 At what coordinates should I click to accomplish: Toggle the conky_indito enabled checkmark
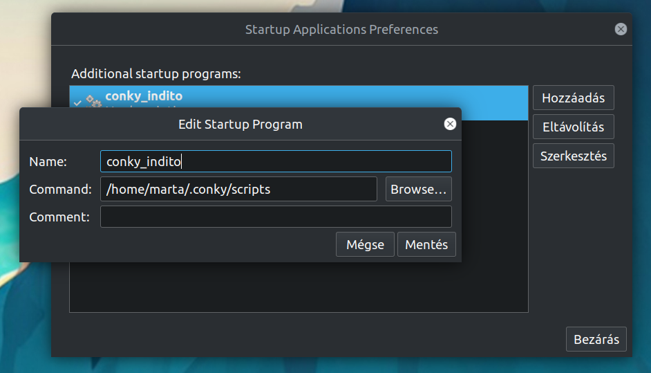click(x=77, y=102)
